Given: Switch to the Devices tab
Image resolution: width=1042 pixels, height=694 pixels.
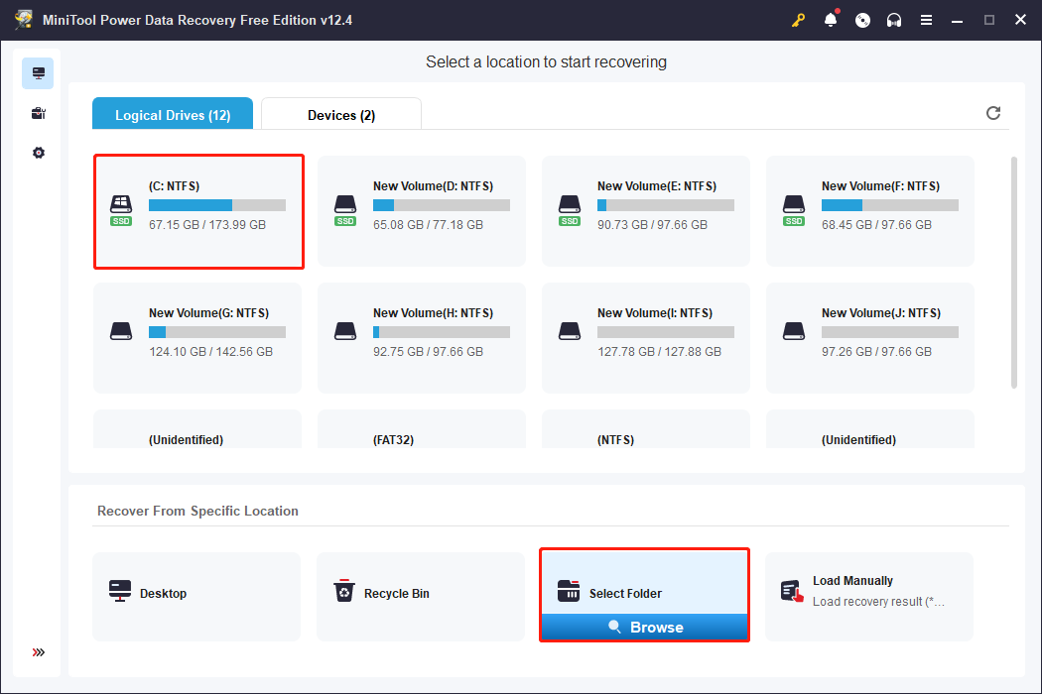Looking at the screenshot, I should (340, 114).
